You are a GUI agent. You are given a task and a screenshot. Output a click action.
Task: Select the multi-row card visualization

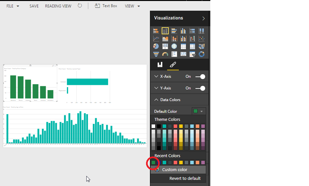(x=174, y=54)
